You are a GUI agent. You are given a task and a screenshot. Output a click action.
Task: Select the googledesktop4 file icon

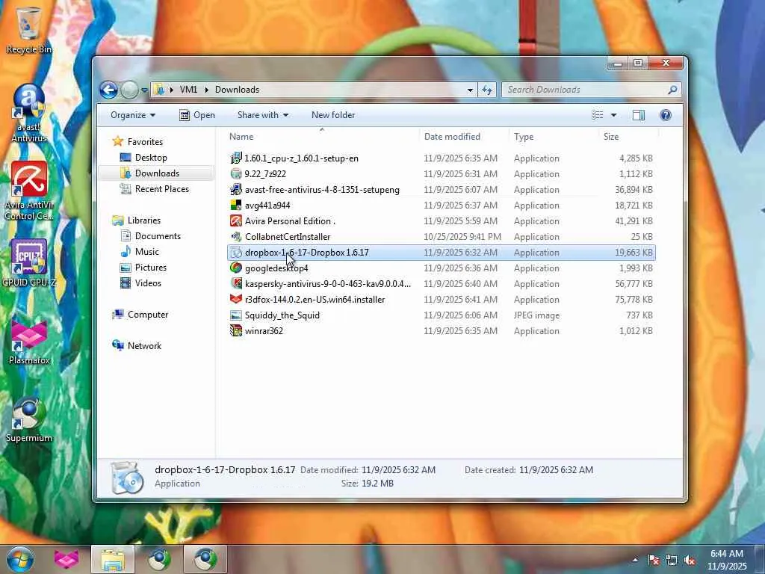(x=236, y=268)
